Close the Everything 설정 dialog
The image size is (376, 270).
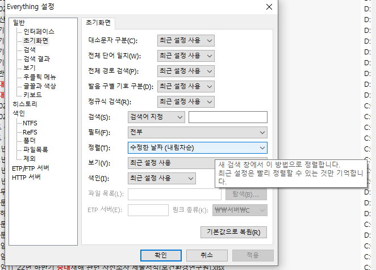tap(269, 7)
